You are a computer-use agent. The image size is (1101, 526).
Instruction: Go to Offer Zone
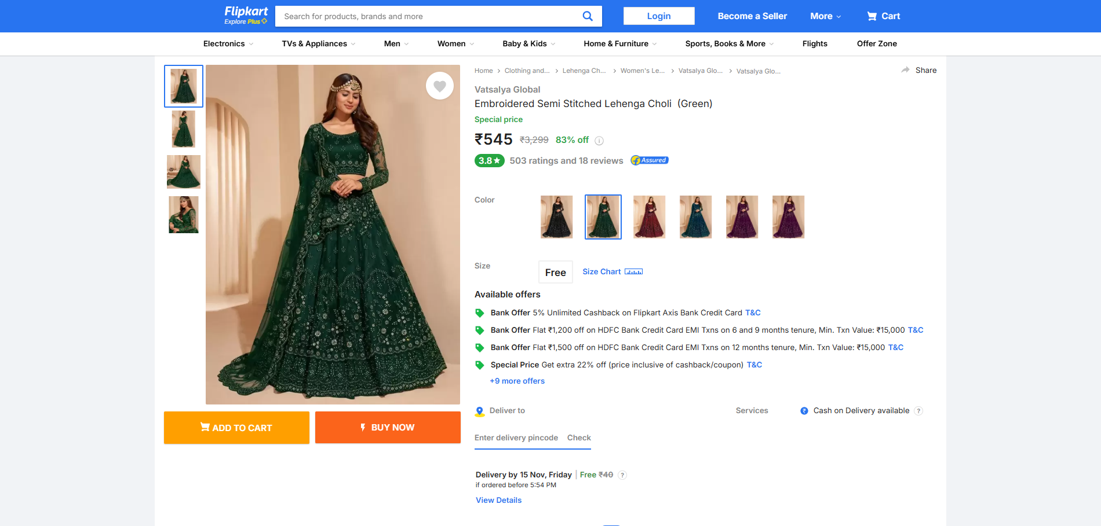click(x=877, y=44)
